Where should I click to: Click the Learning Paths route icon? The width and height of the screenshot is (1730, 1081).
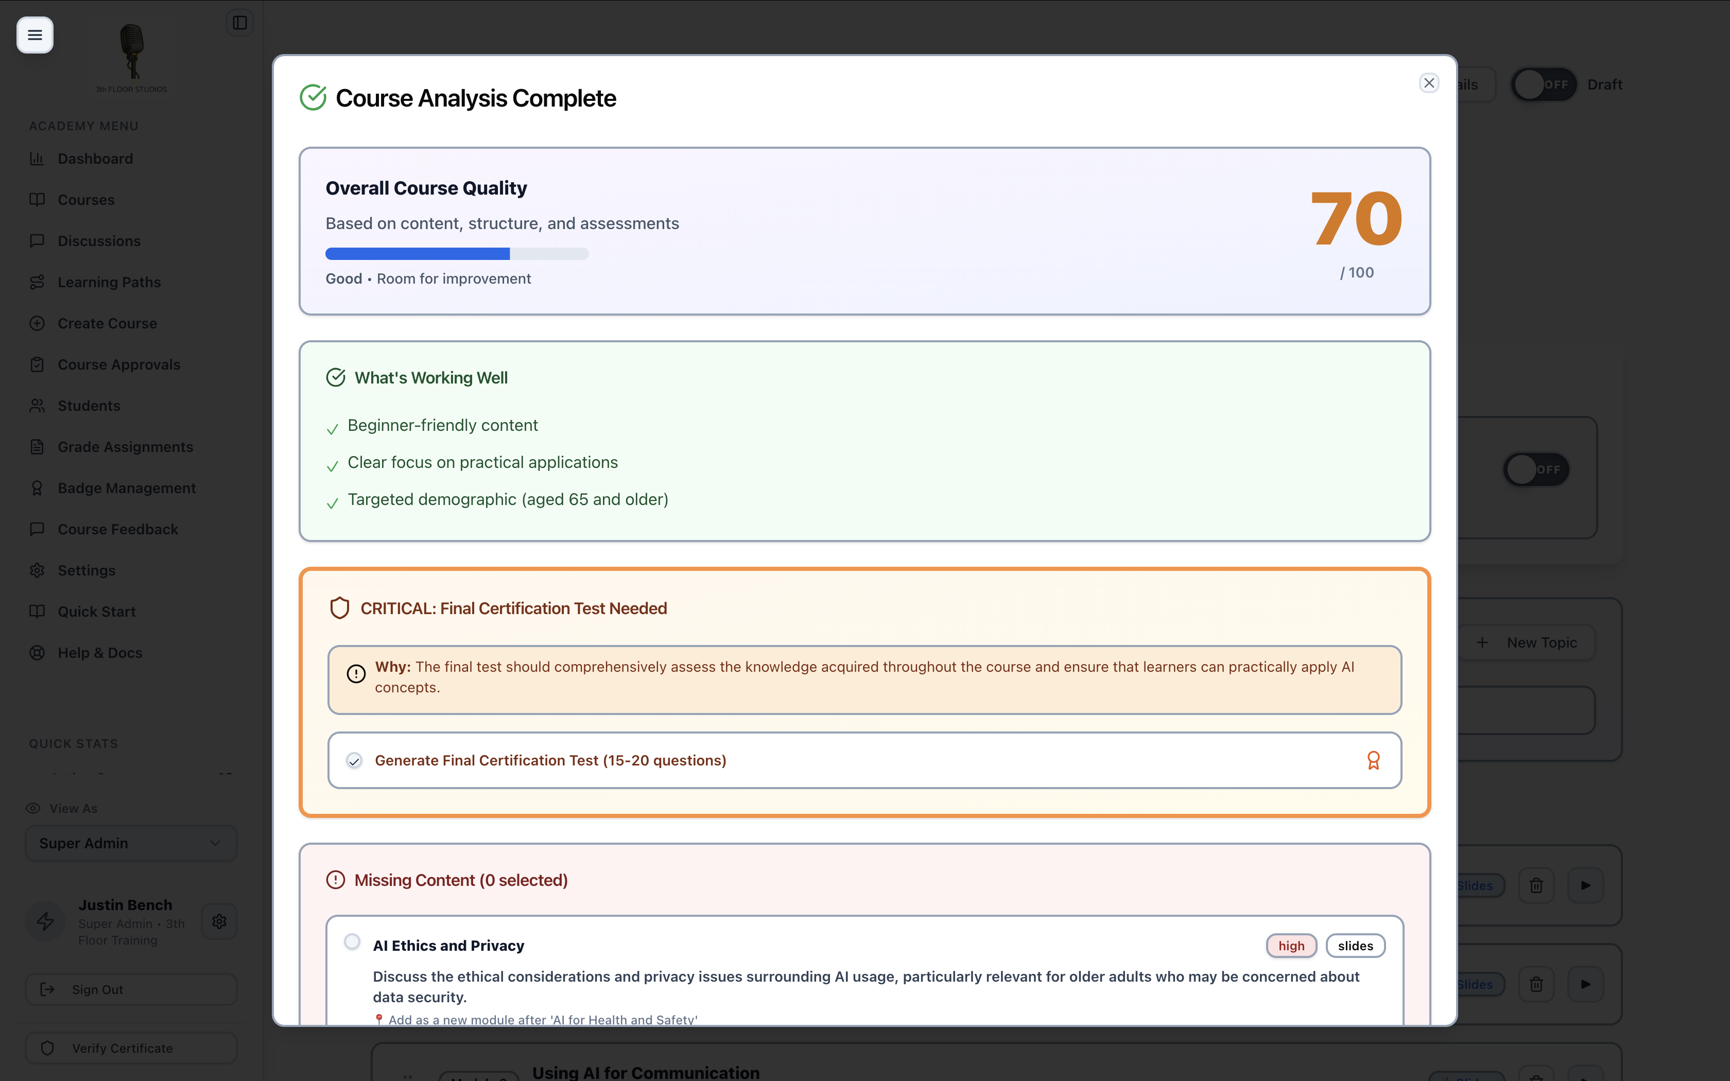[37, 283]
